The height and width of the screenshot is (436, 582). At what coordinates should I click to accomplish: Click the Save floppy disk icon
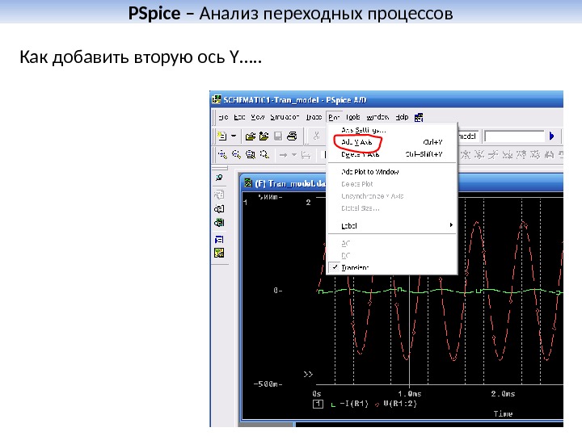[278, 136]
